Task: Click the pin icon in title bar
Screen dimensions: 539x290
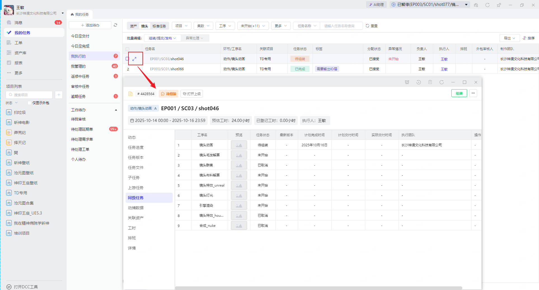Action: point(499,5)
